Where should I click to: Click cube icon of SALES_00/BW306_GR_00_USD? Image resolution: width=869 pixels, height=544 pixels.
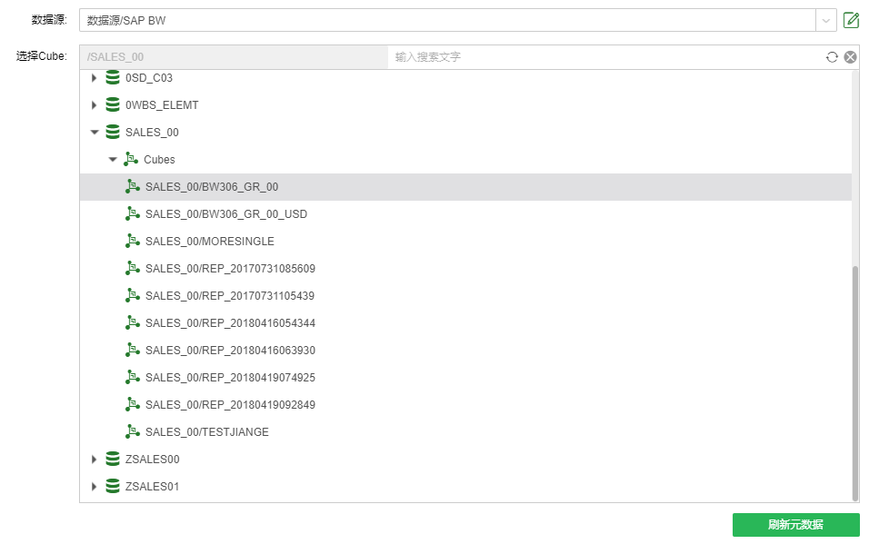[133, 213]
